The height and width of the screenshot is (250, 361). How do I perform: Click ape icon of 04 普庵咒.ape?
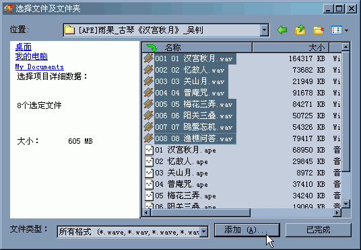pyautogui.click(x=150, y=184)
